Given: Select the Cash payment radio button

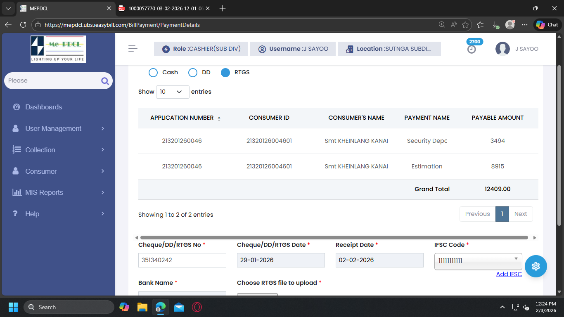Looking at the screenshot, I should [153, 73].
